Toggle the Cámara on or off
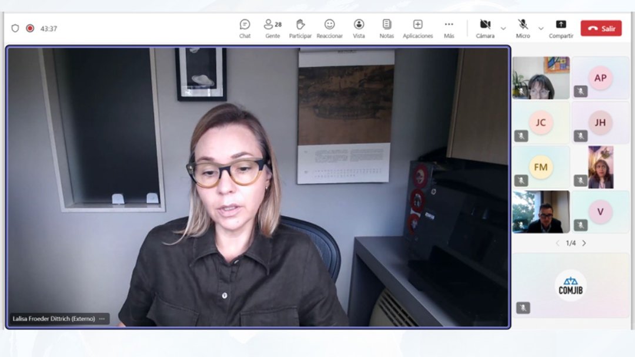635x357 pixels. (485, 29)
